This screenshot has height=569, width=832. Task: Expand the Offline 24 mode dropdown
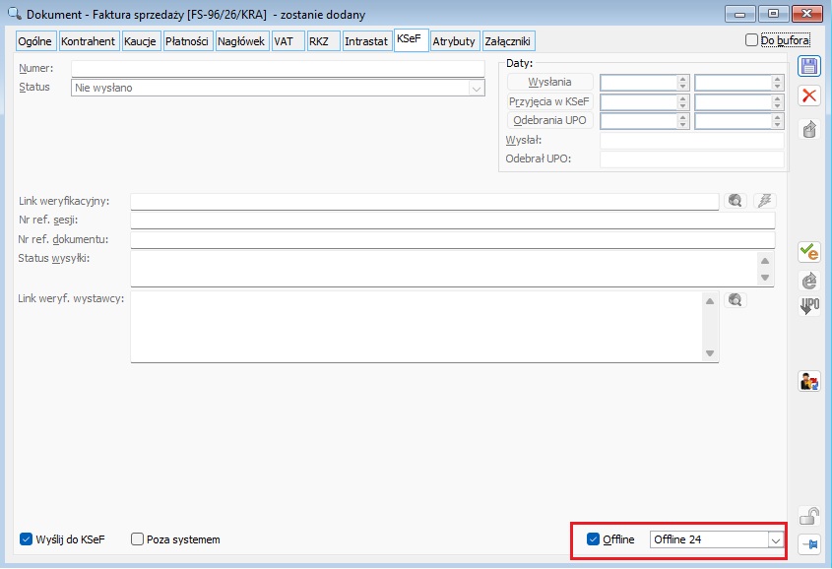pos(775,539)
